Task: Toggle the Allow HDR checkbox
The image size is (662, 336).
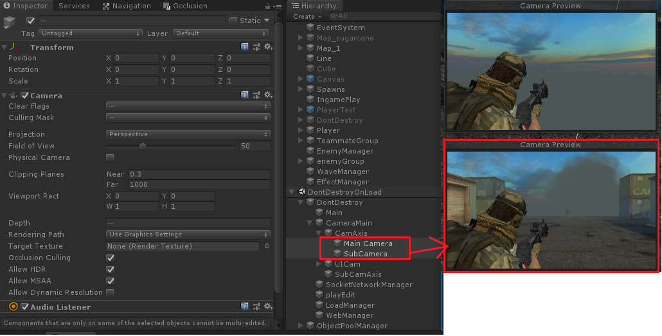Action: 110,269
